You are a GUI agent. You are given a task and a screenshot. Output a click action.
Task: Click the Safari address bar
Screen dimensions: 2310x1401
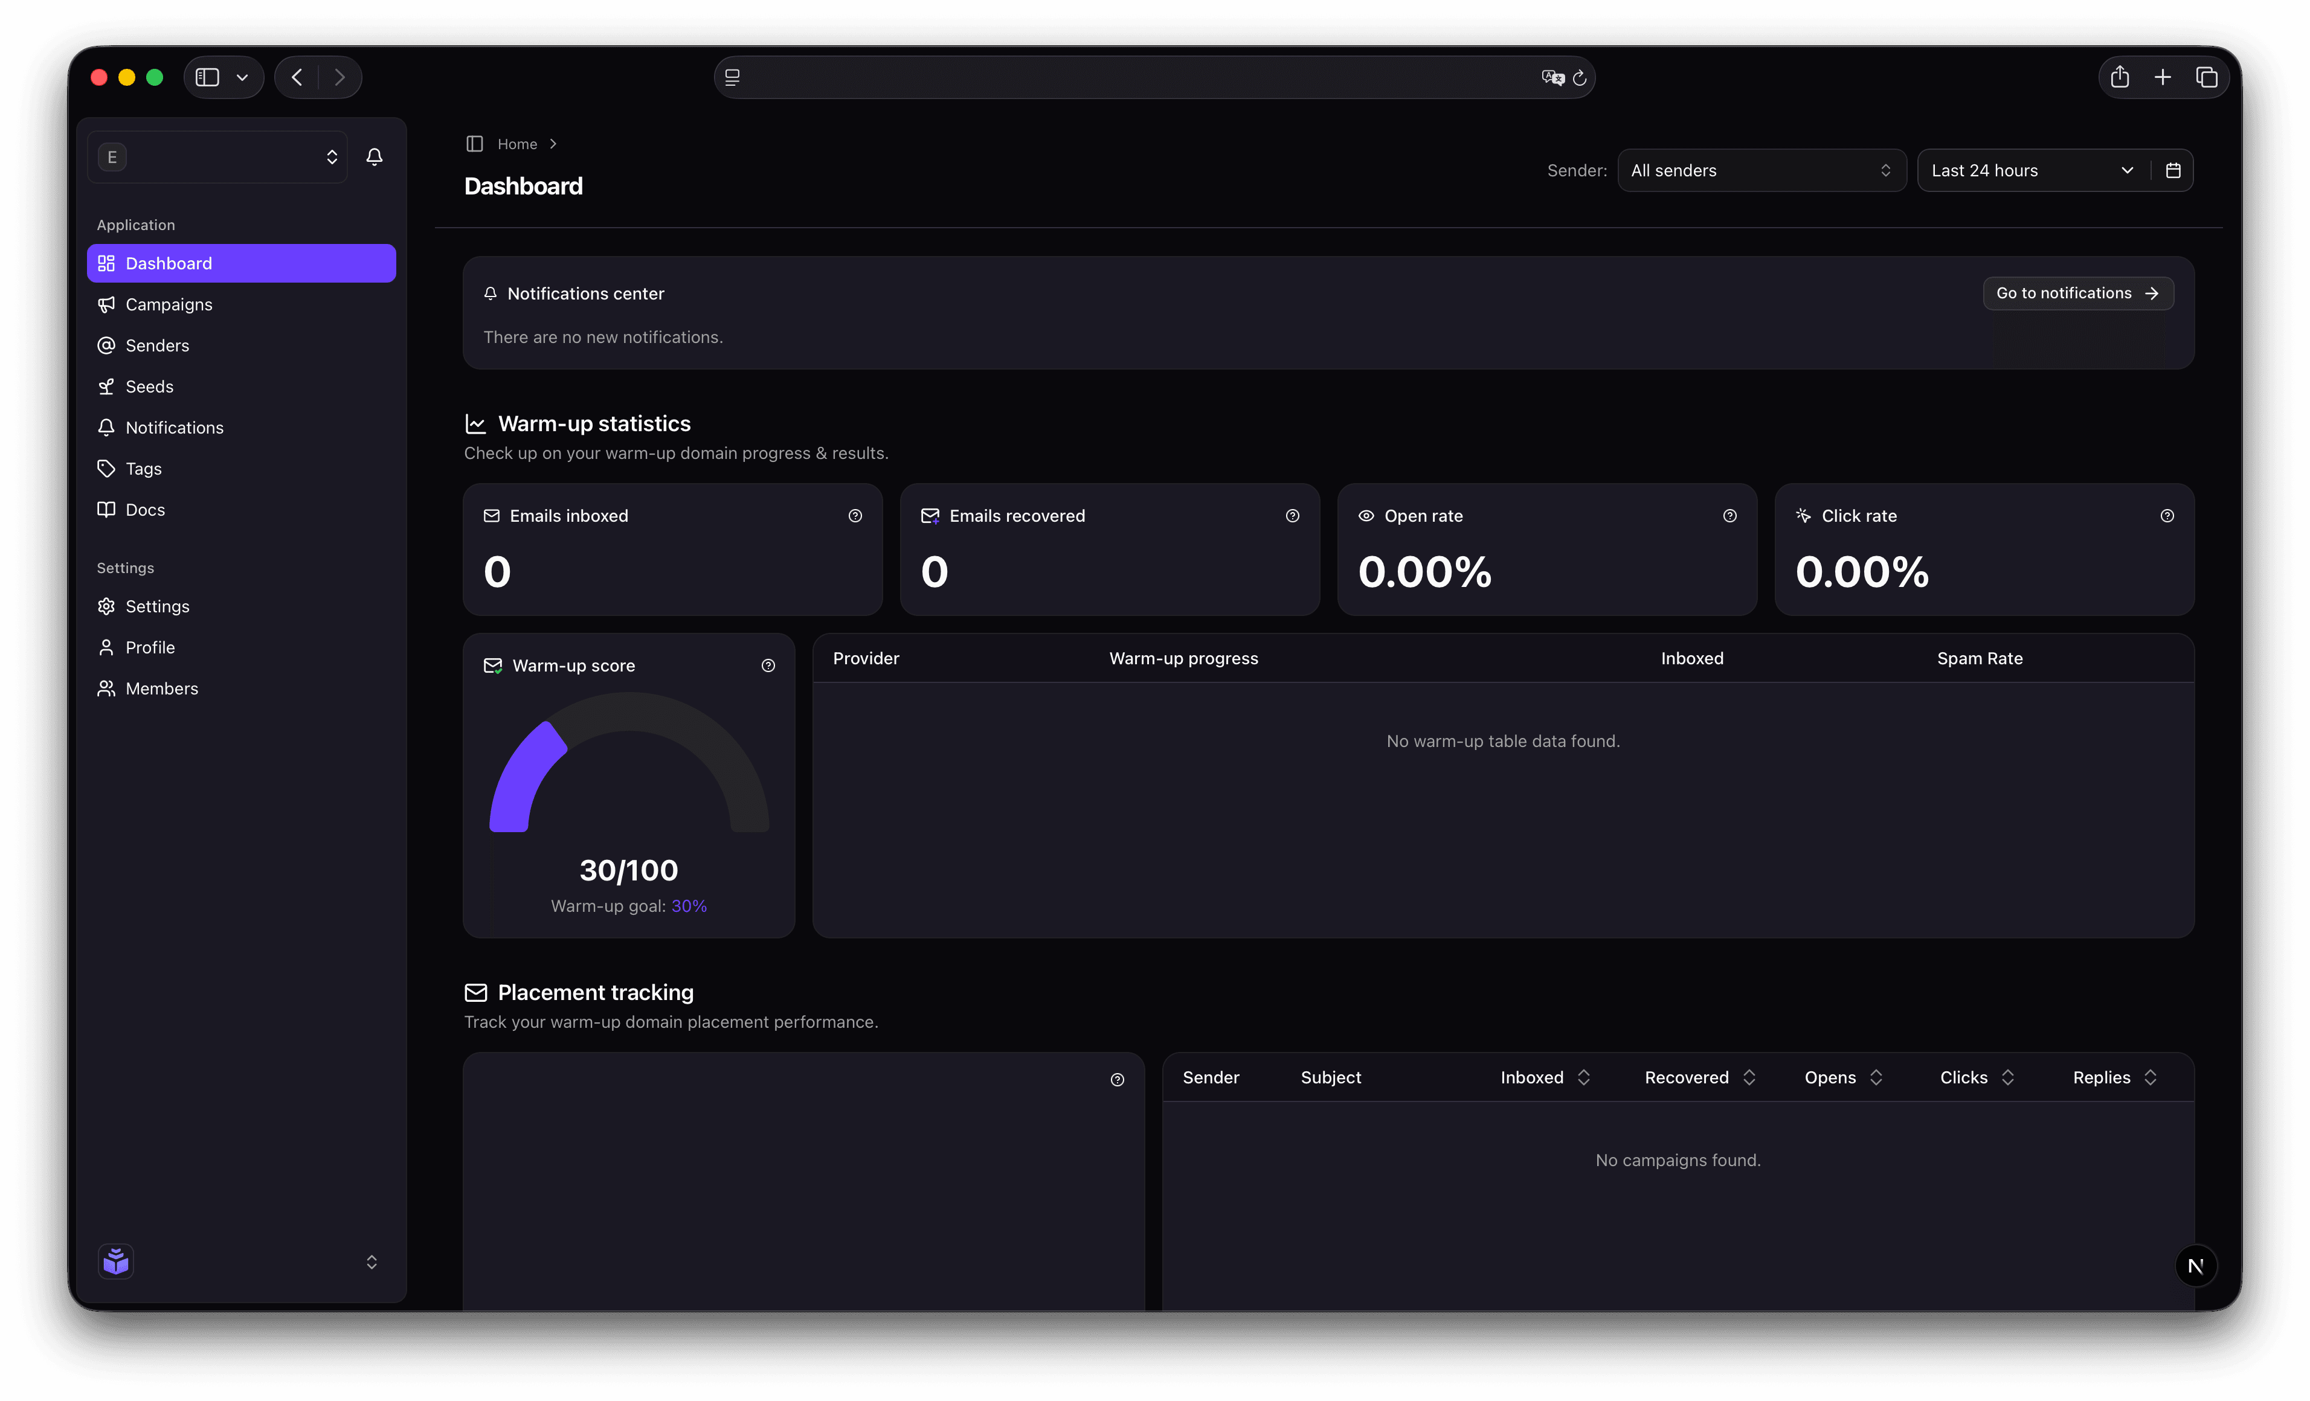(x=1154, y=78)
